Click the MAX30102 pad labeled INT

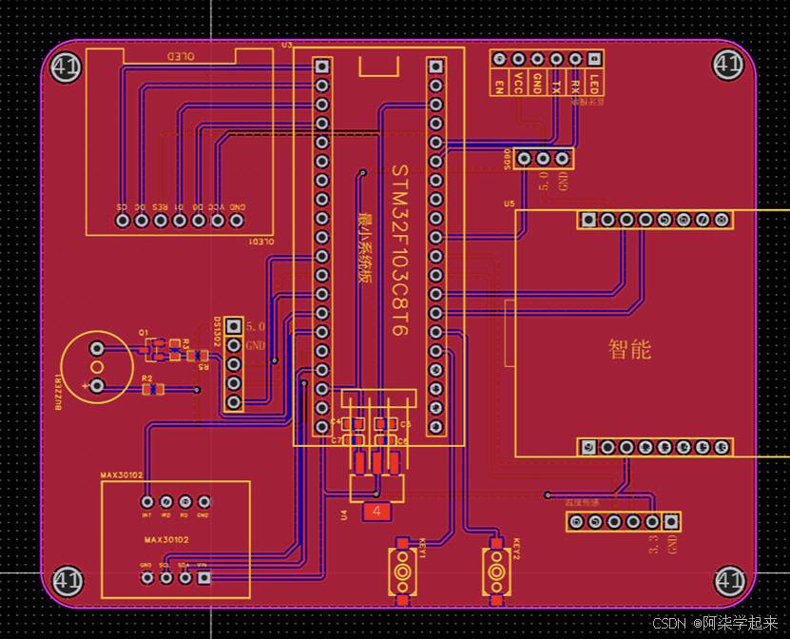(147, 502)
